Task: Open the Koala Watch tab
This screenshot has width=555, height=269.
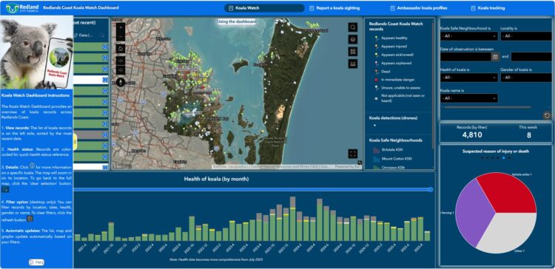Action: click(264, 8)
